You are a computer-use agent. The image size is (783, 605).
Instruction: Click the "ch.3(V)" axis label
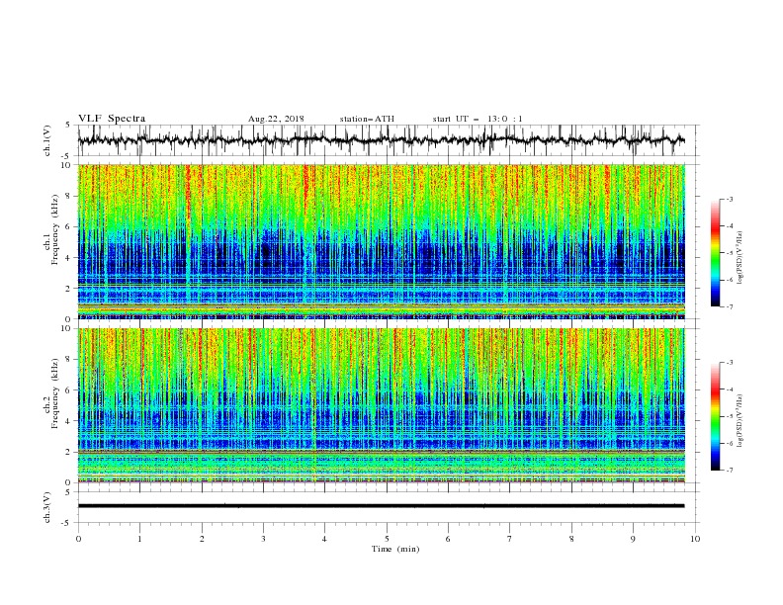[x=47, y=507]
